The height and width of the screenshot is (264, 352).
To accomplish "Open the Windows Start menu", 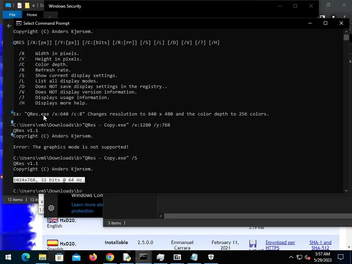I will pyautogui.click(x=8, y=257).
